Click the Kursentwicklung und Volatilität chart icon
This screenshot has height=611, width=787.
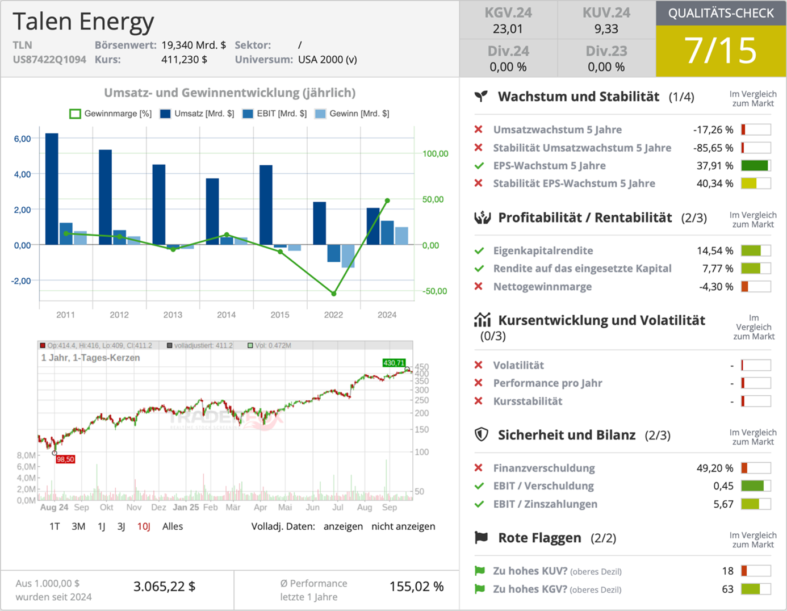[x=482, y=320]
